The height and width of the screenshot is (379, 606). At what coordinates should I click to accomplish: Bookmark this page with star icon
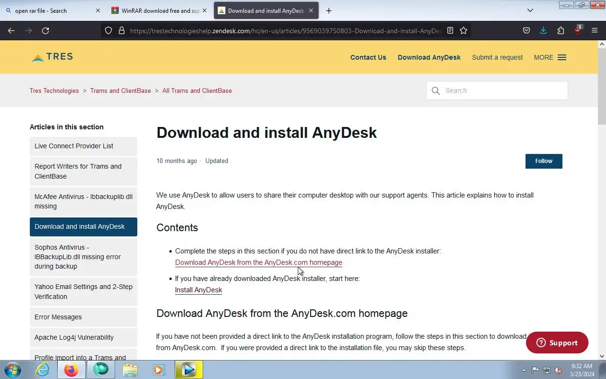coord(463,30)
